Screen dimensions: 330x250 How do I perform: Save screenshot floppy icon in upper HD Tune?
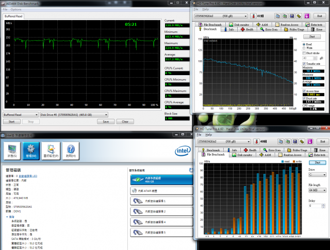[292, 16]
